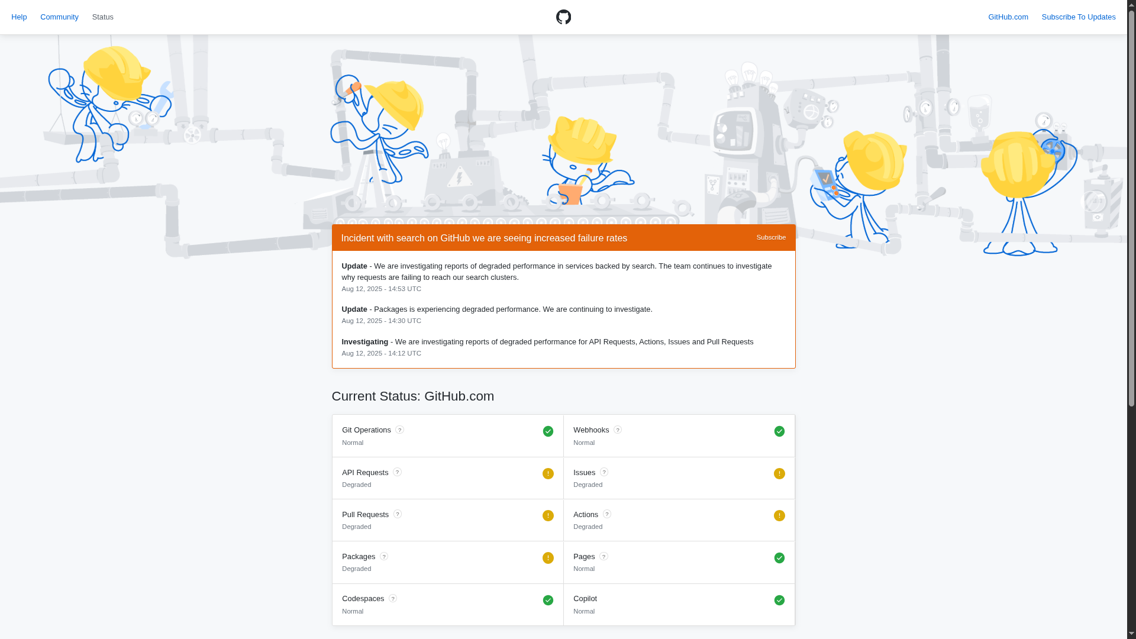Click the 'Git Operations' component name

(x=366, y=430)
